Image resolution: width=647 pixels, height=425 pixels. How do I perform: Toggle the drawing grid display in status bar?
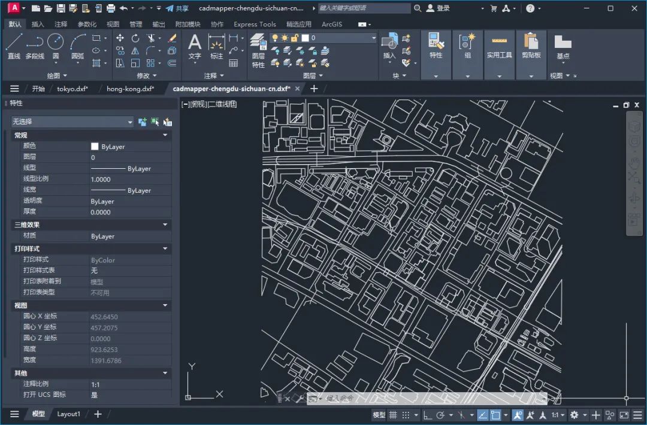(393, 415)
